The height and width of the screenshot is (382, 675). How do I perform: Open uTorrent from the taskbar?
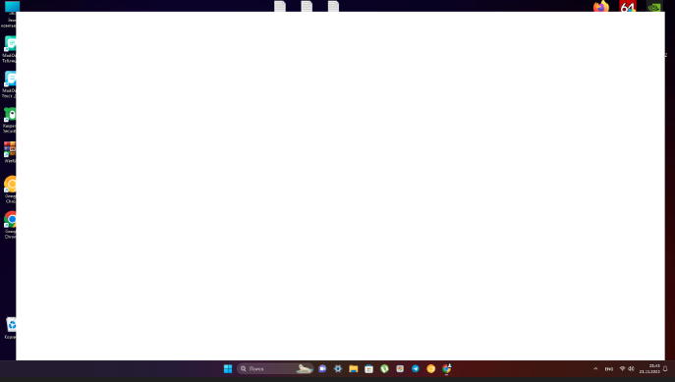coord(384,368)
